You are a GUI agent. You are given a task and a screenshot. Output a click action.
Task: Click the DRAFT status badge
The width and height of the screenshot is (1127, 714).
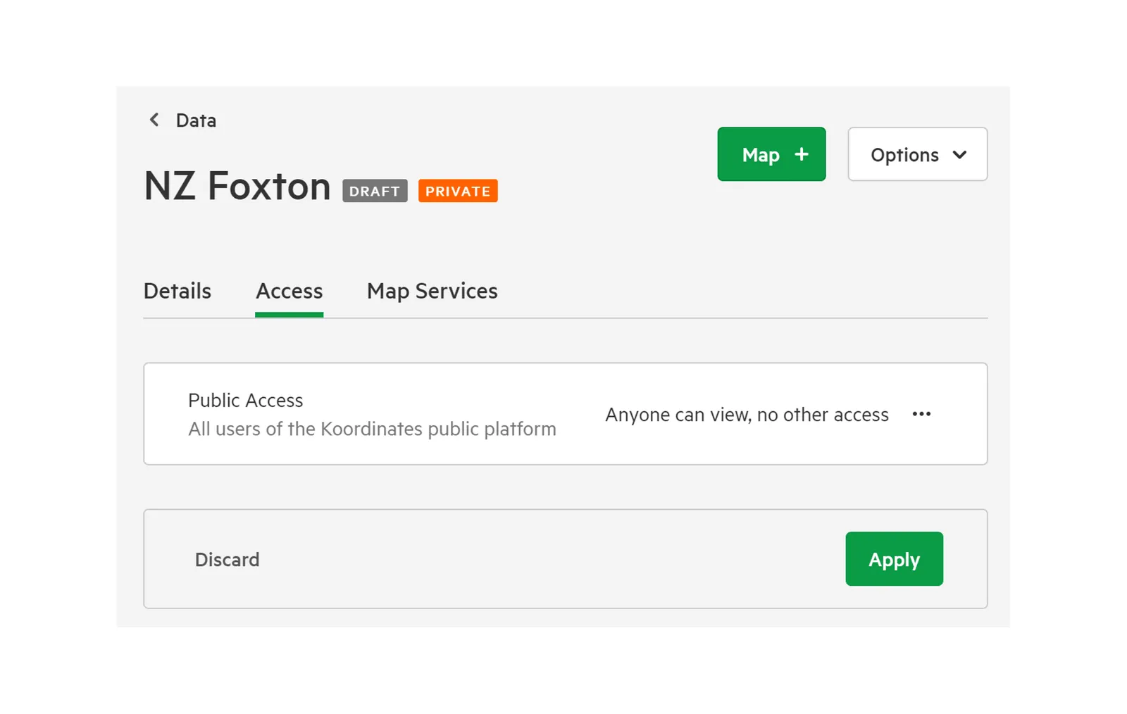[375, 191]
